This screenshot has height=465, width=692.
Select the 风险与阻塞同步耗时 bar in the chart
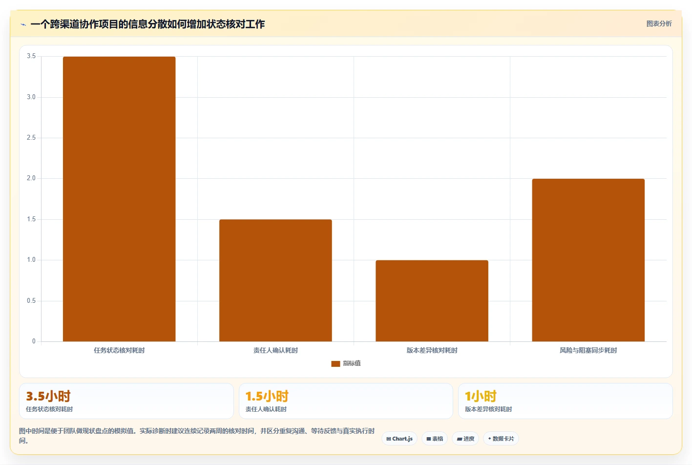coord(588,260)
